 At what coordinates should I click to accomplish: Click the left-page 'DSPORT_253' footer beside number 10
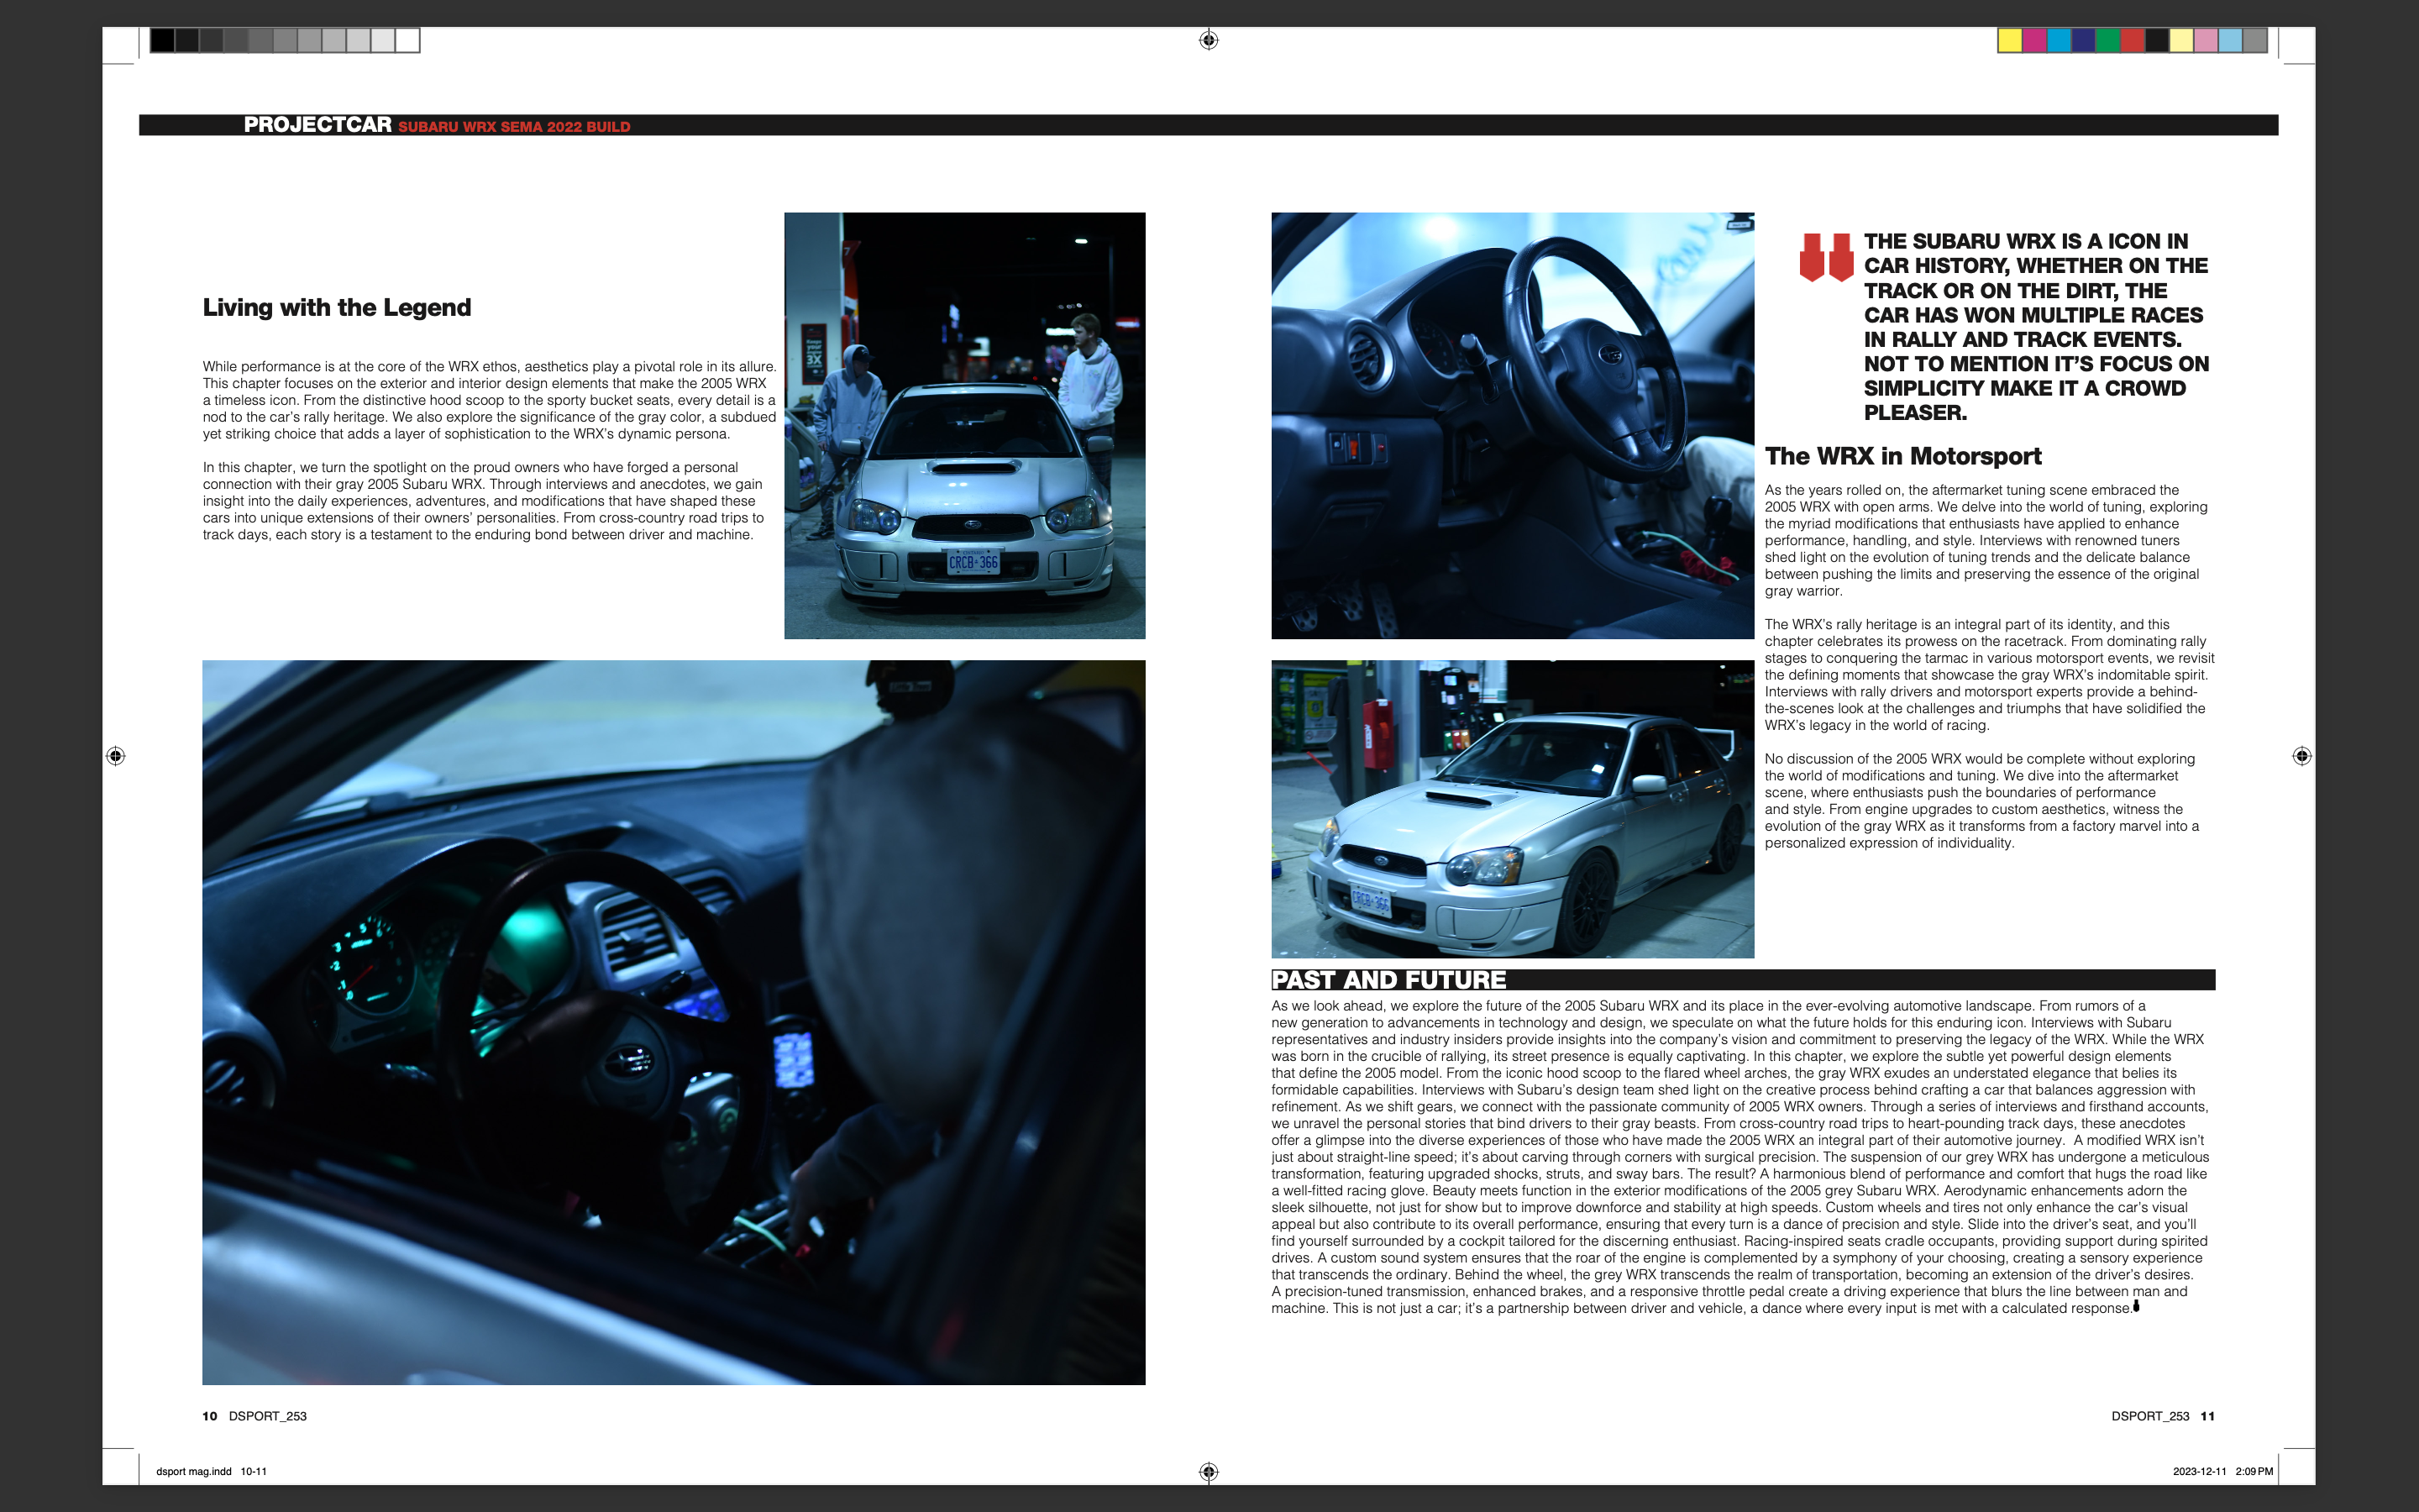click(x=268, y=1416)
